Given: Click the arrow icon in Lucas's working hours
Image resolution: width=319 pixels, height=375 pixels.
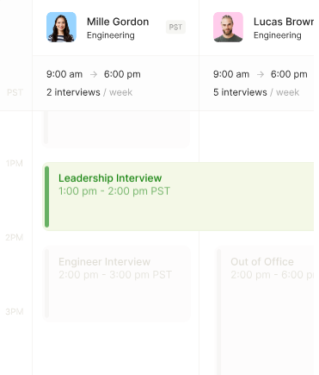Looking at the screenshot, I should (x=261, y=74).
